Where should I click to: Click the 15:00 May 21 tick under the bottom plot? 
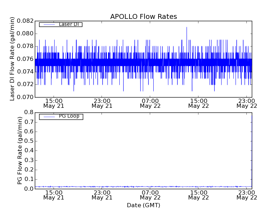tap(53, 195)
